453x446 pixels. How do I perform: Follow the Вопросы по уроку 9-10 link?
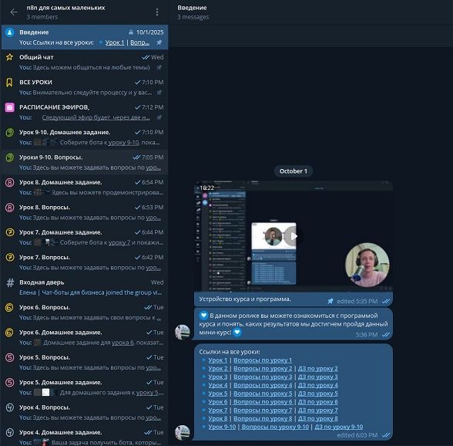275,427
